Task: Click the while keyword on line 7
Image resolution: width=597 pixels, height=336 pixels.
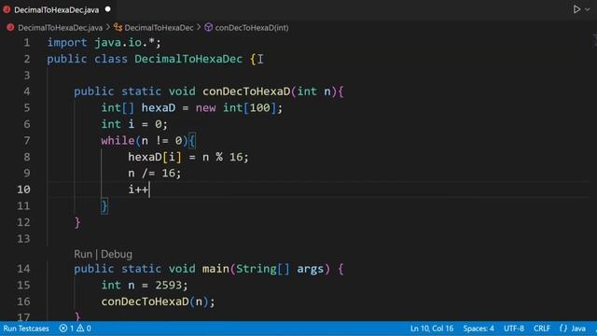Action: (118, 141)
